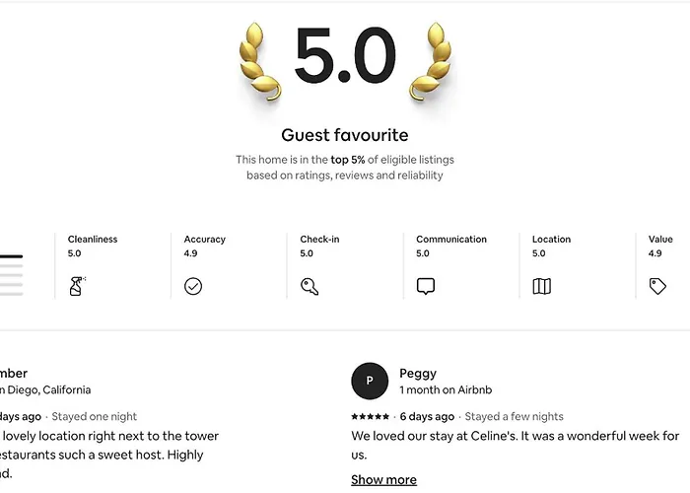690x493 pixels.
Task: Click Peggy's five-star rating
Action: tap(370, 416)
